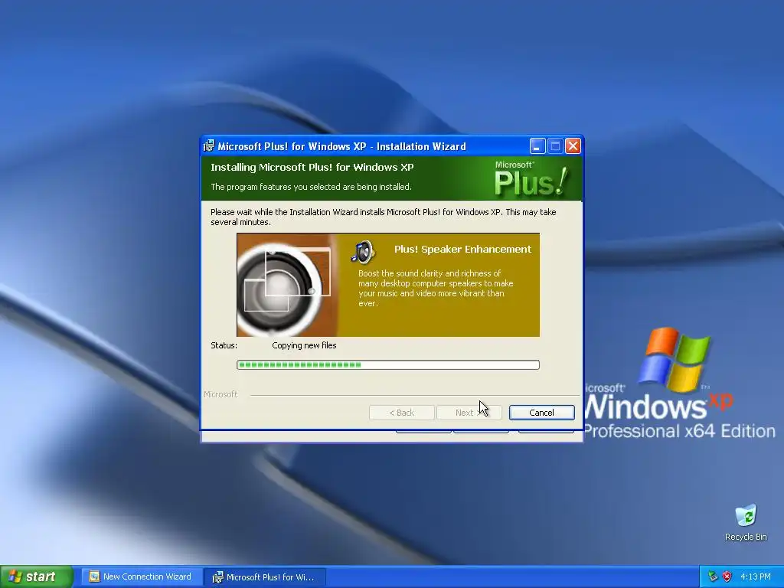This screenshot has width=784, height=588.
Task: Click the disabled maximize button
Action: (x=555, y=146)
